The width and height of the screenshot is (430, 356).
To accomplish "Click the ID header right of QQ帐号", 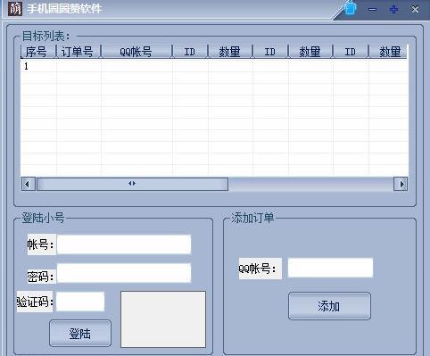I will 190,52.
